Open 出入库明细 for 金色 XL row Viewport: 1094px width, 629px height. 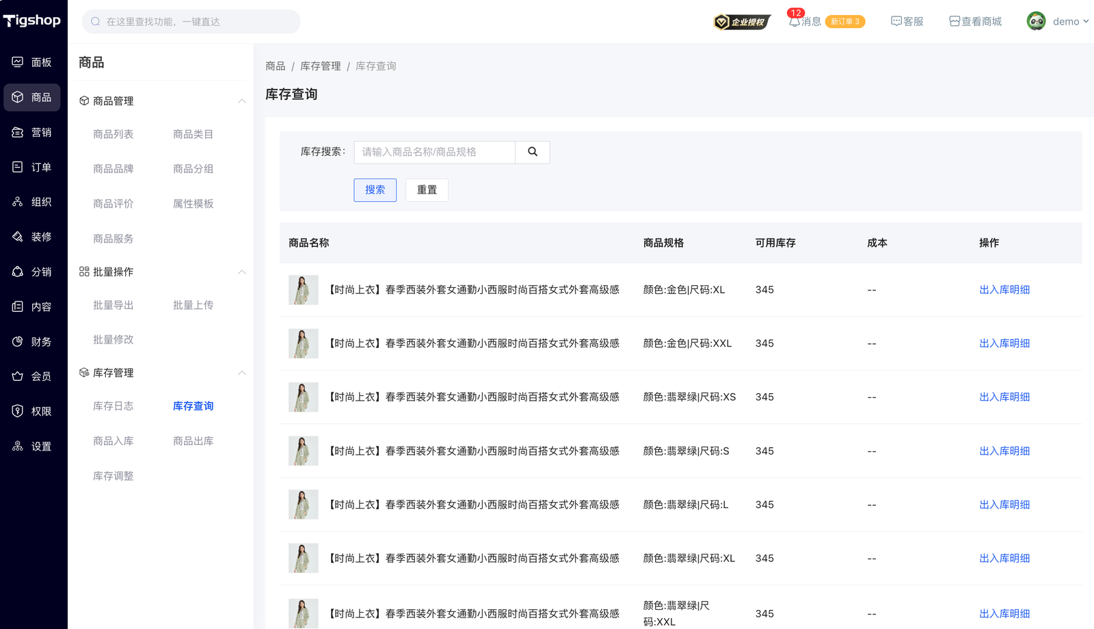tap(1004, 290)
